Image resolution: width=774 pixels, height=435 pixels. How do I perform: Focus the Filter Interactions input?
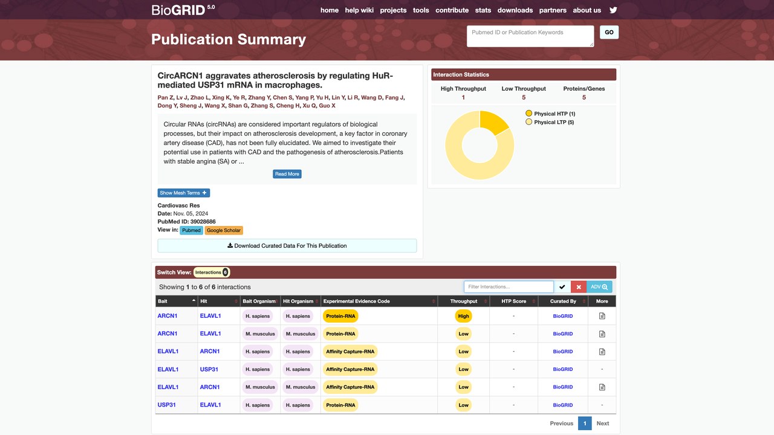coord(509,287)
